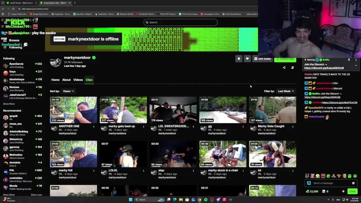Open options menu for the slap clip
This screenshot has height=203, width=361.
click(193, 171)
